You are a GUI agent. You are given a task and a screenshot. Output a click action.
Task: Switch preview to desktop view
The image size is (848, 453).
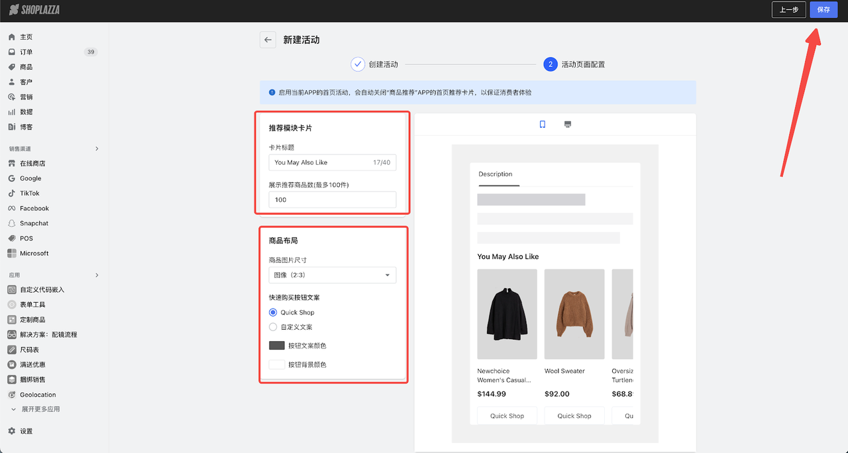pos(567,124)
